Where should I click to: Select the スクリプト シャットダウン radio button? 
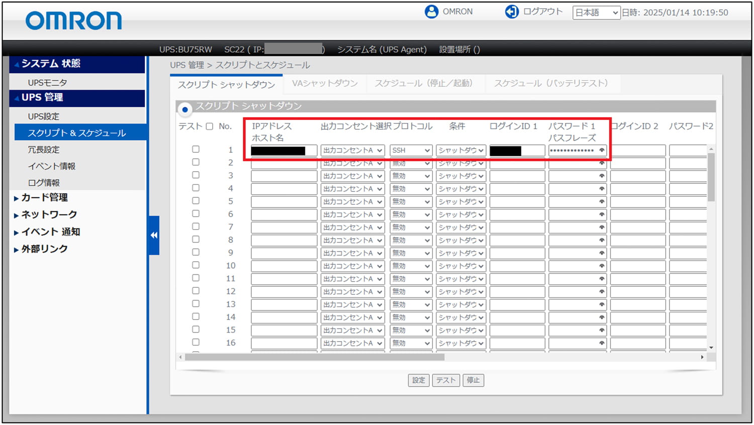point(185,109)
